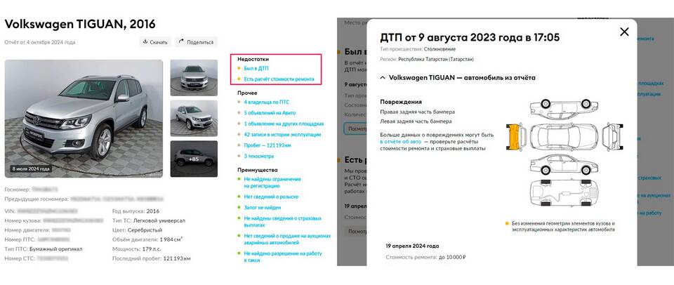The height and width of the screenshot is (285, 674).
Task: Open Не найдено разрешение на работу в такси link
Action: 283,257
